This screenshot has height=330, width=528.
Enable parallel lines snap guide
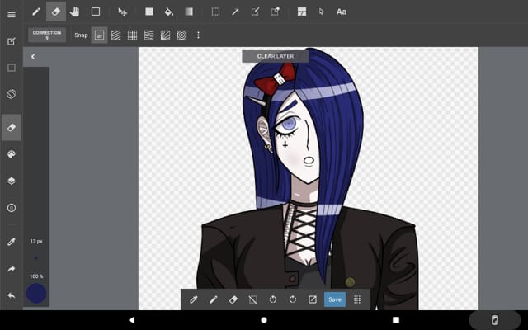[x=115, y=35]
